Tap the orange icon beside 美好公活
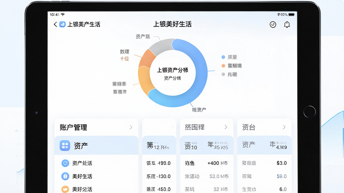The height and width of the screenshot is (193, 344). (x=65, y=189)
